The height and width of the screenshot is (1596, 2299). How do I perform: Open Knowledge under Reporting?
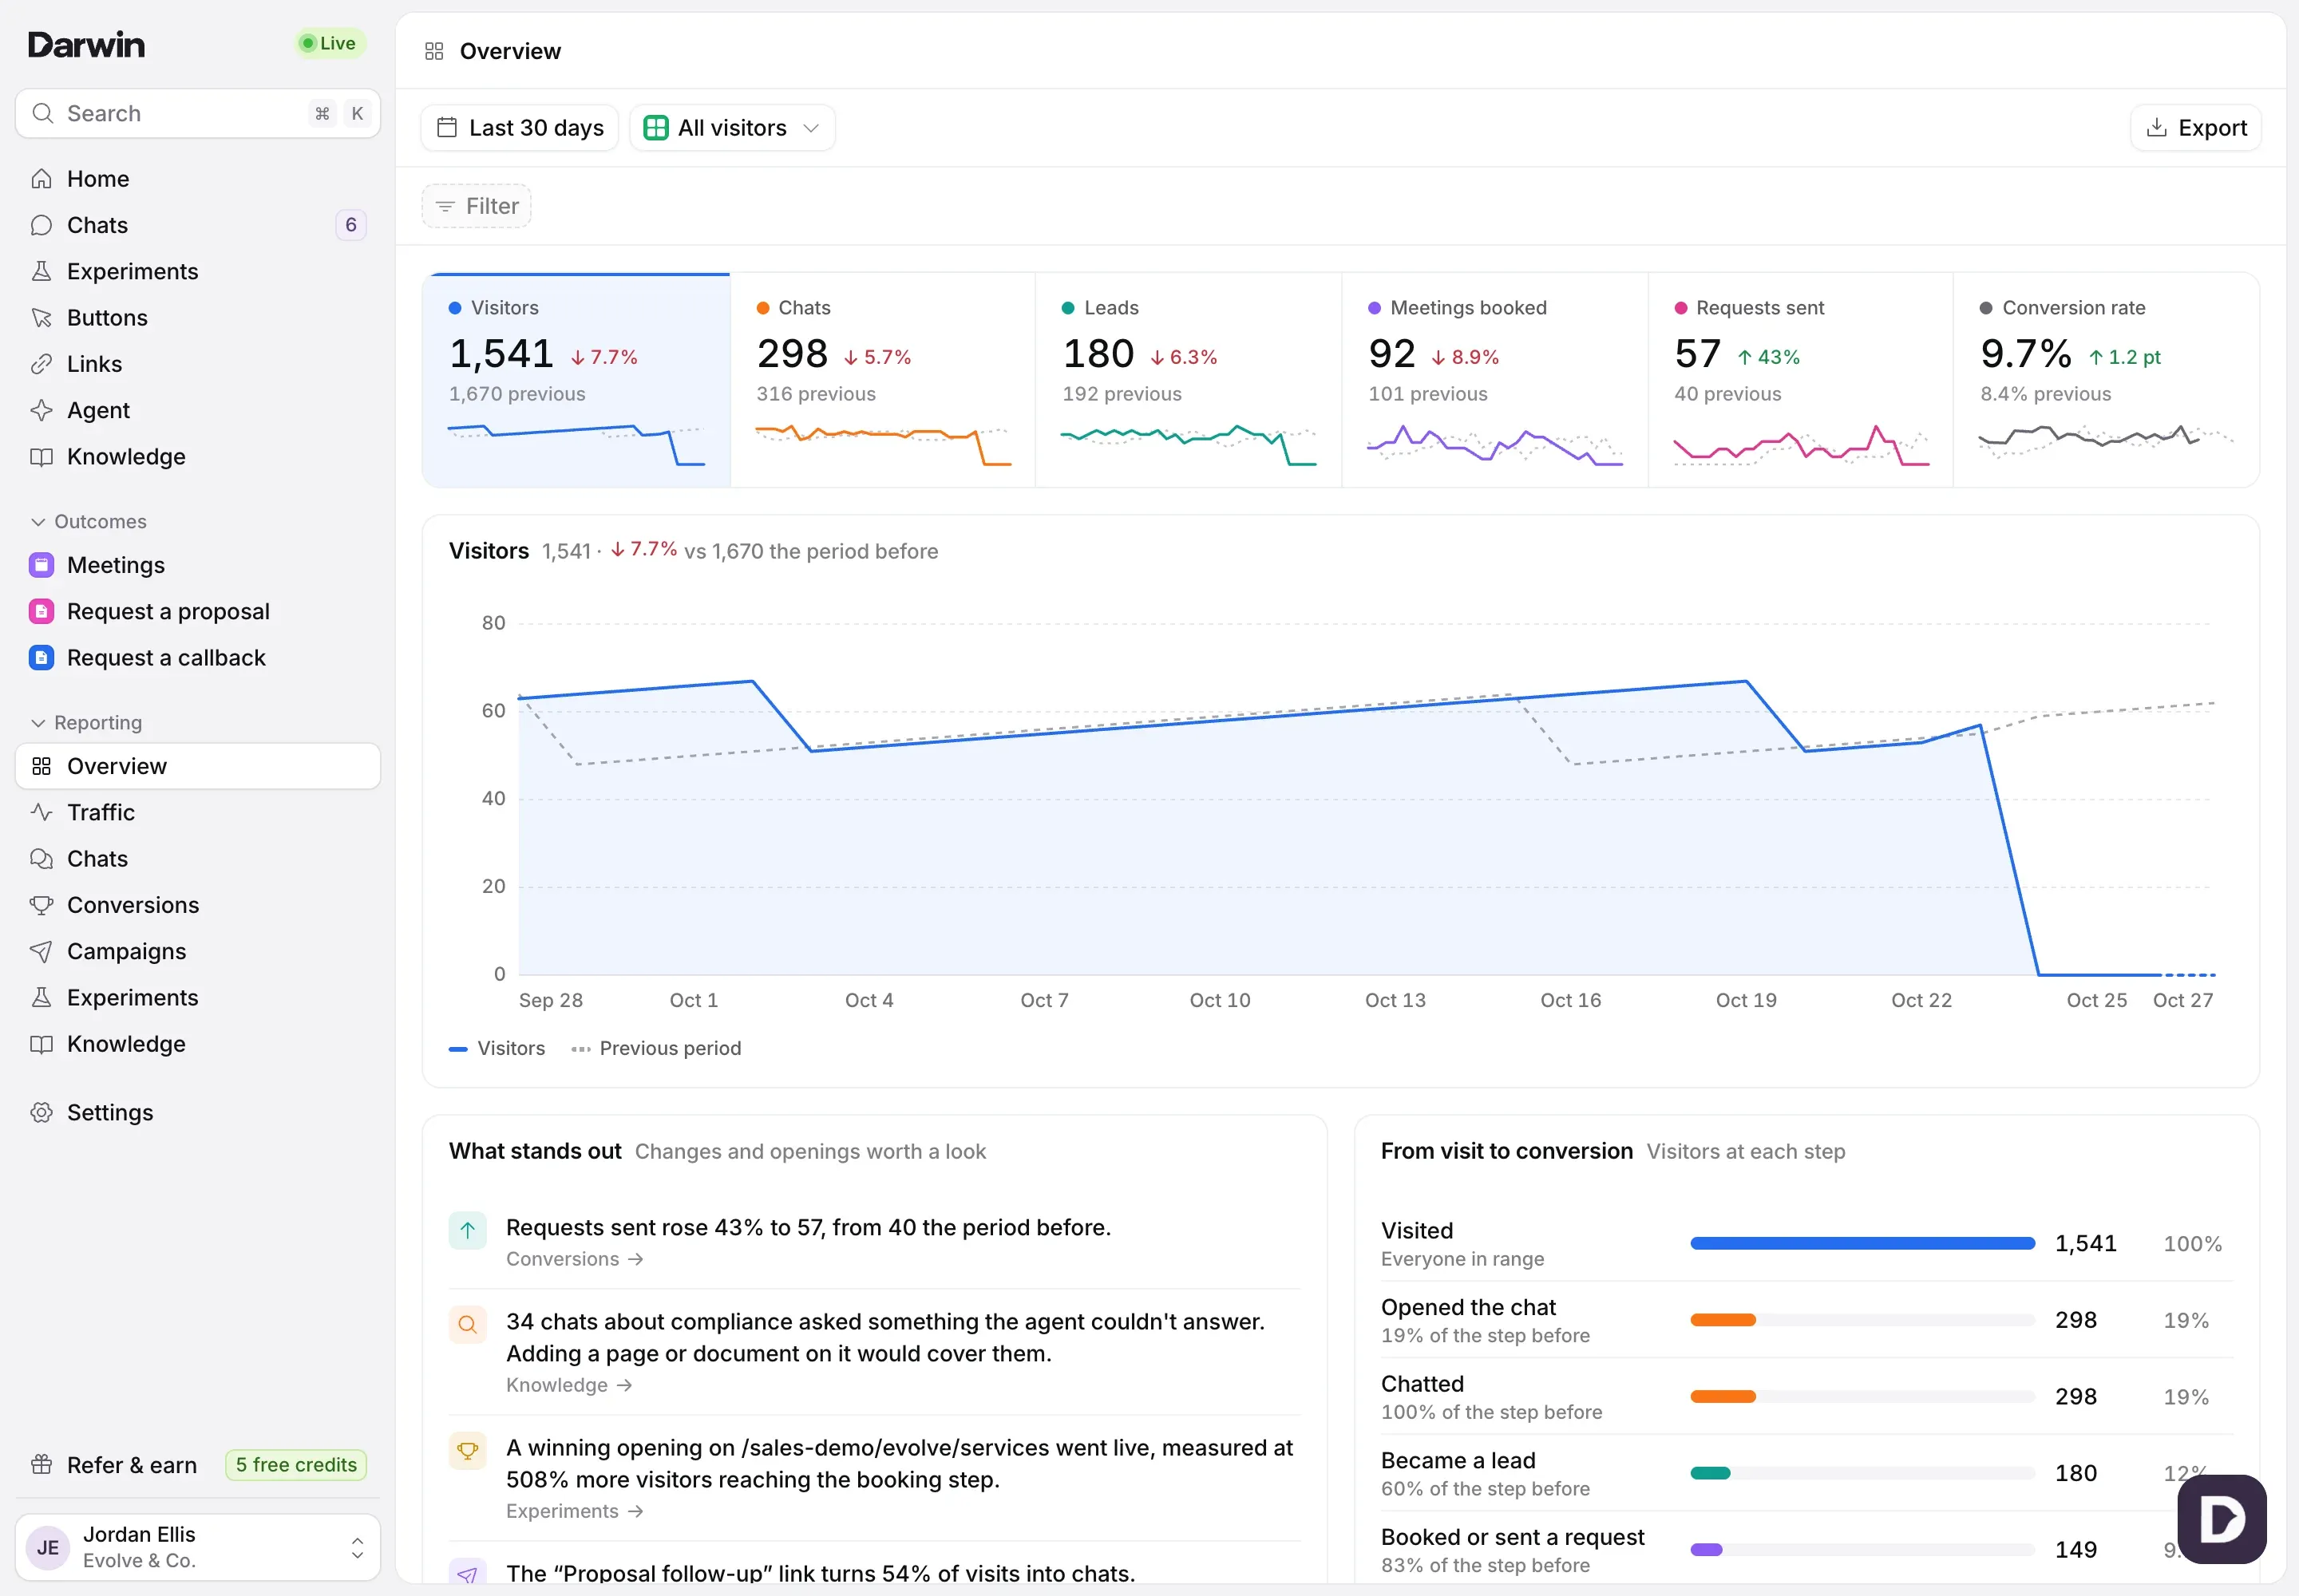[197, 1044]
